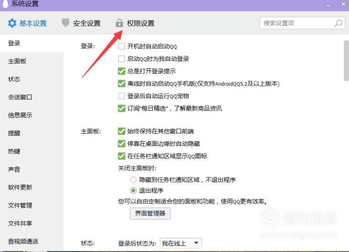Image resolution: width=349 pixels, height=252 pixels.
Task: Uncheck 订阅每日精选 option
Action: coord(122,108)
